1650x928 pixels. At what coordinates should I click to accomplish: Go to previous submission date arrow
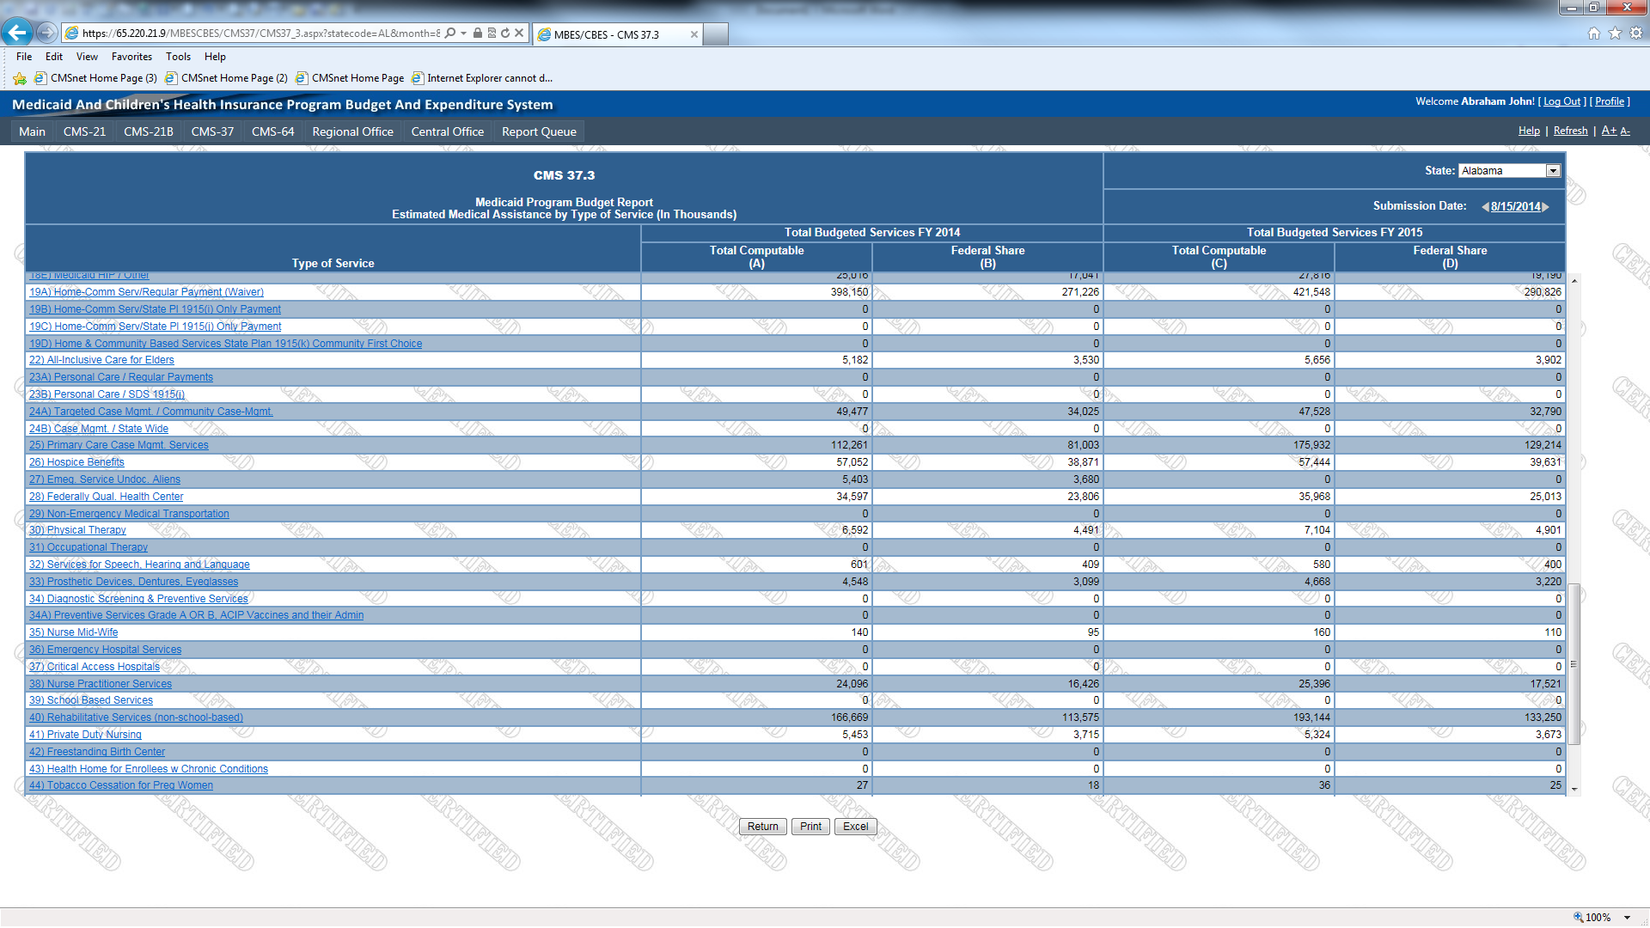click(x=1485, y=207)
